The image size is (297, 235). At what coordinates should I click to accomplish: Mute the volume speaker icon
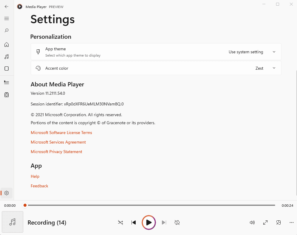(252, 222)
